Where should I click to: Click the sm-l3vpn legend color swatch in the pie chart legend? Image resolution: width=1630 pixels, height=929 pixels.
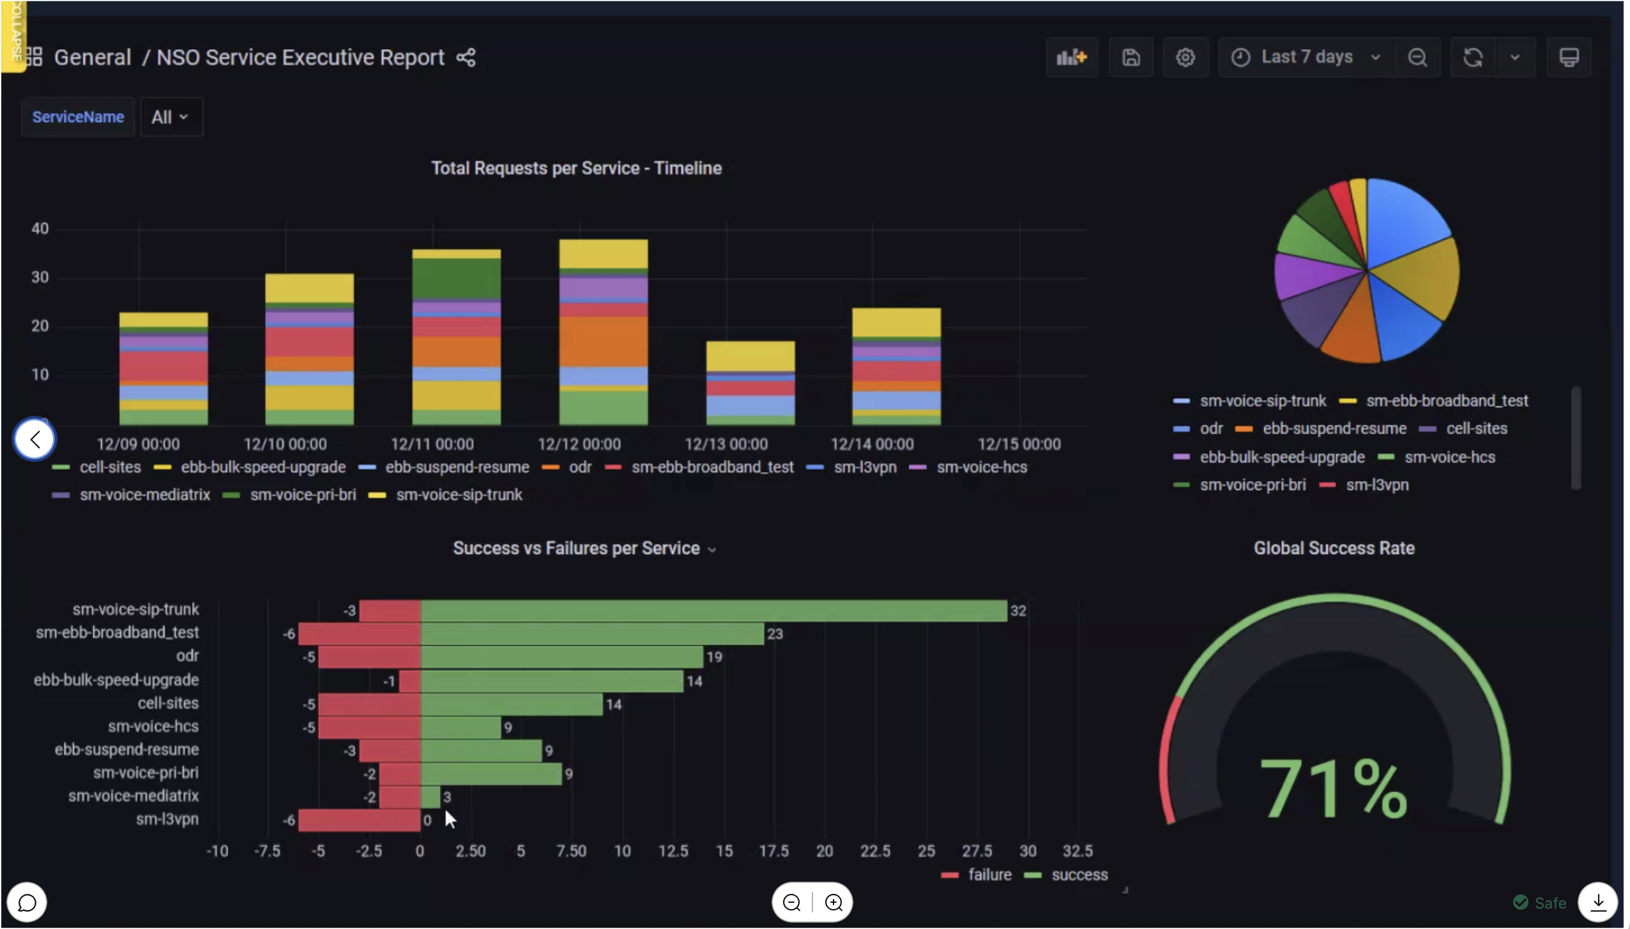coord(1327,486)
